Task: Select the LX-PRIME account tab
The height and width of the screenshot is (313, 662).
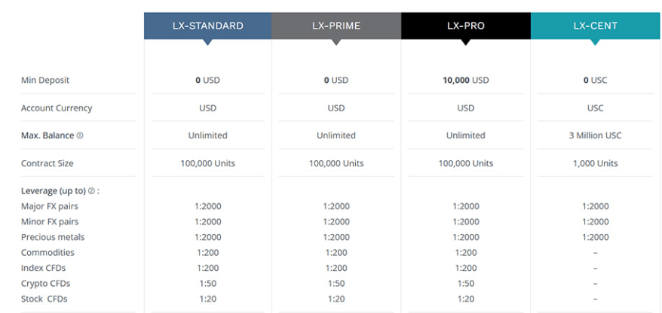Action: pyautogui.click(x=336, y=26)
